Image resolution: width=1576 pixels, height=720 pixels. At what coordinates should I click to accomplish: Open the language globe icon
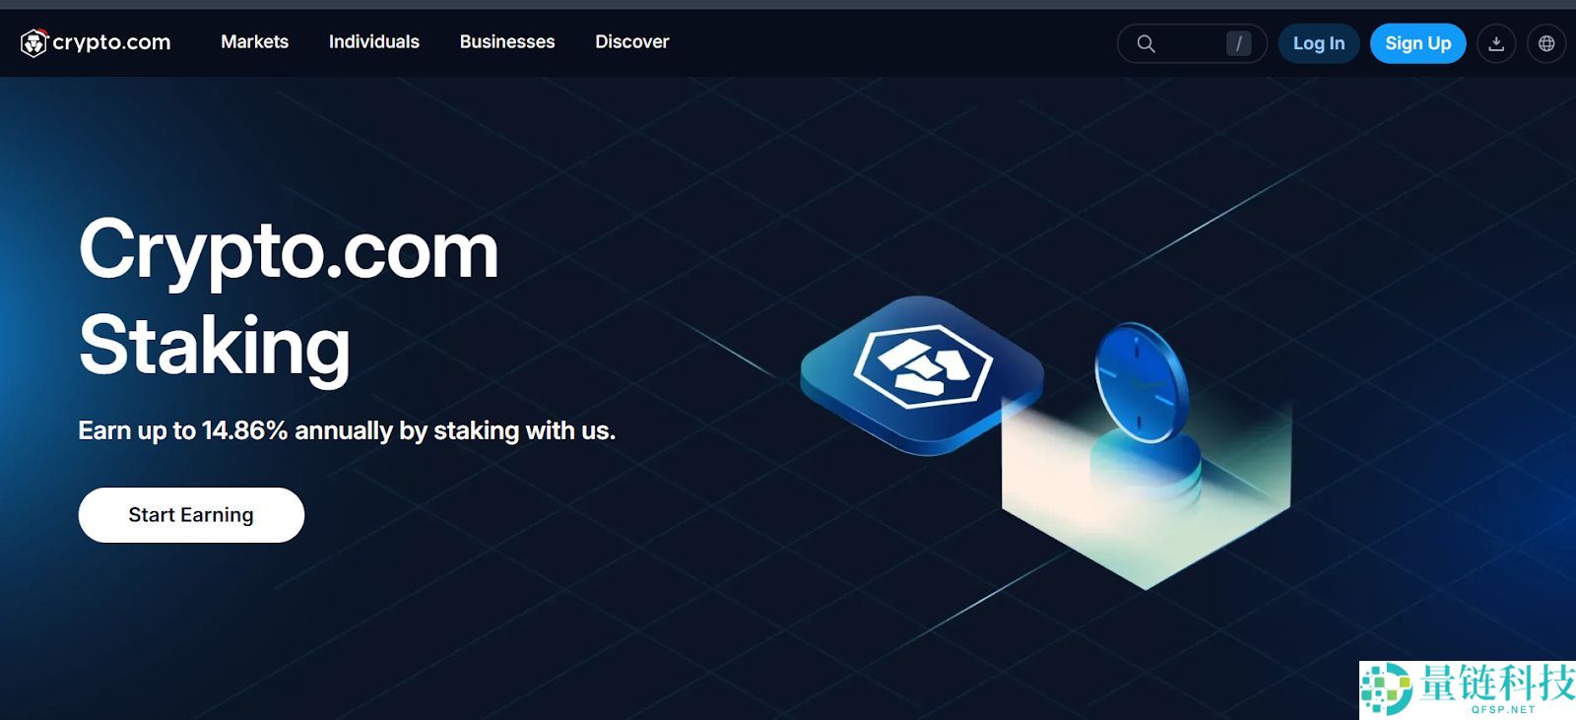1546,43
